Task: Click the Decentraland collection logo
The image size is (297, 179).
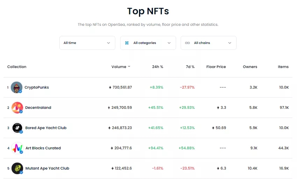Action: [17, 108]
